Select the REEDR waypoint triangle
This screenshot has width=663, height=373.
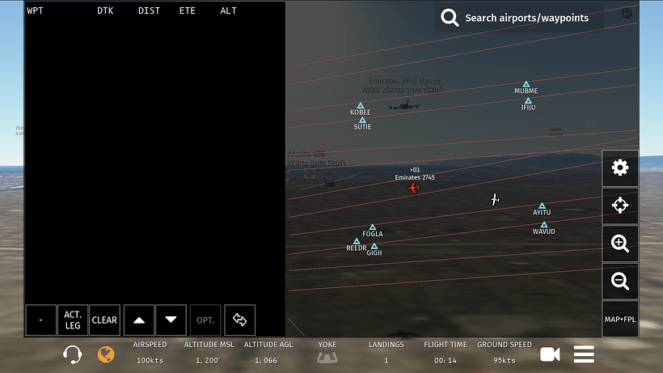tap(357, 241)
